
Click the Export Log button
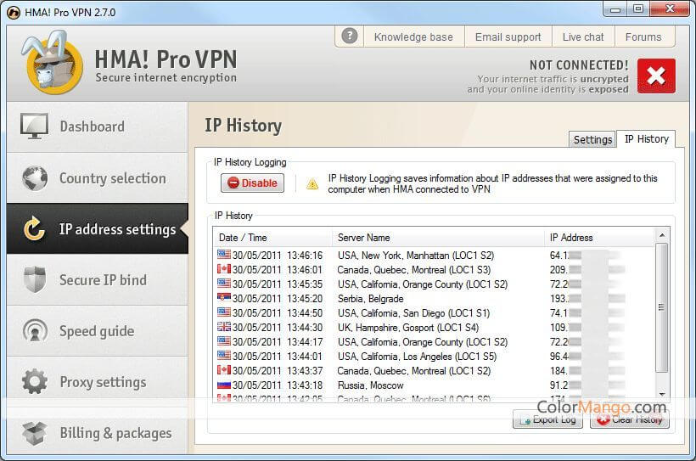coord(547,419)
